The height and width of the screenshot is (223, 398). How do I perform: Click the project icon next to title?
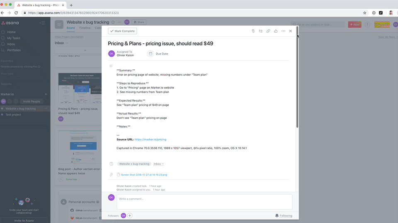(x=59, y=24)
